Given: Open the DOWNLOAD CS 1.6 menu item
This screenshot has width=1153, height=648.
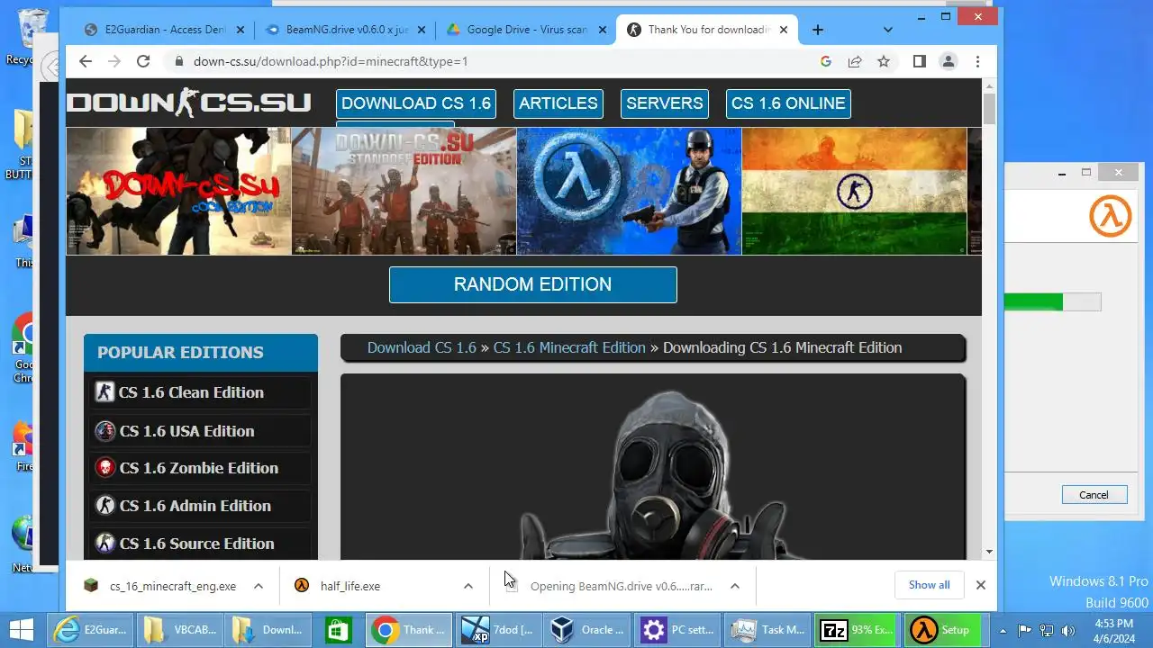Looking at the screenshot, I should 416,103.
